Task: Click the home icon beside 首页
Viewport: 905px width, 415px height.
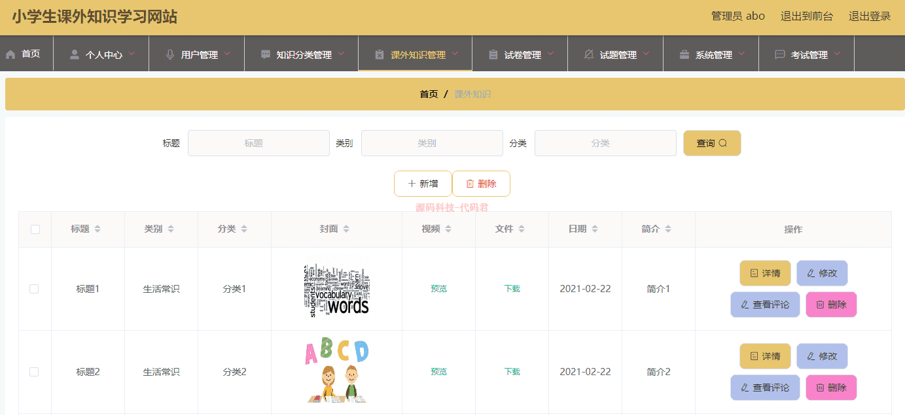Action: click(10, 54)
